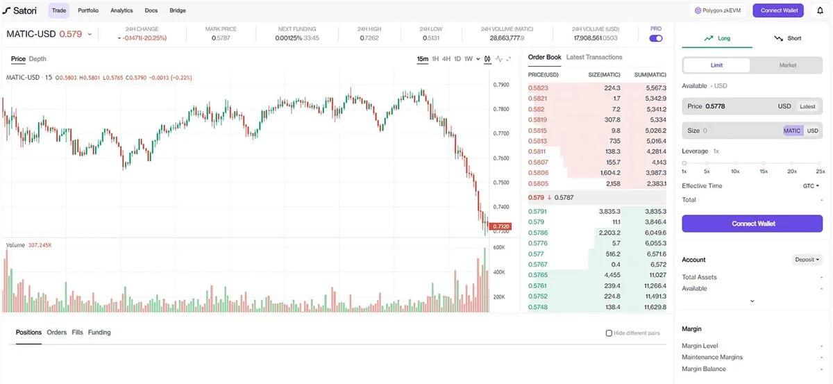Switch to Latest Transactions tab
Viewport: 833px width, 384px height.
click(594, 58)
